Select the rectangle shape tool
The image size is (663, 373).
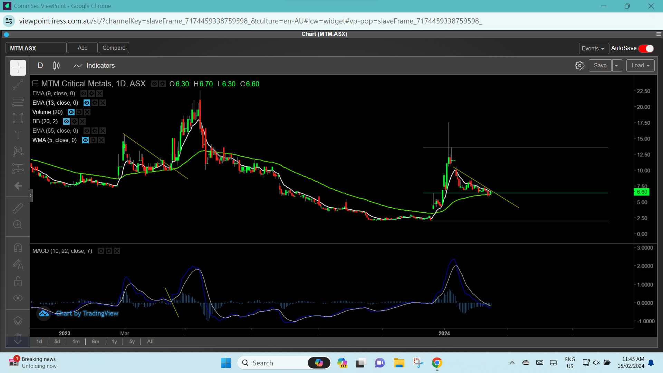pos(18,118)
